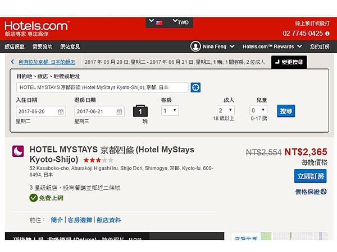Jump to the 簡介 overview section

57,220
